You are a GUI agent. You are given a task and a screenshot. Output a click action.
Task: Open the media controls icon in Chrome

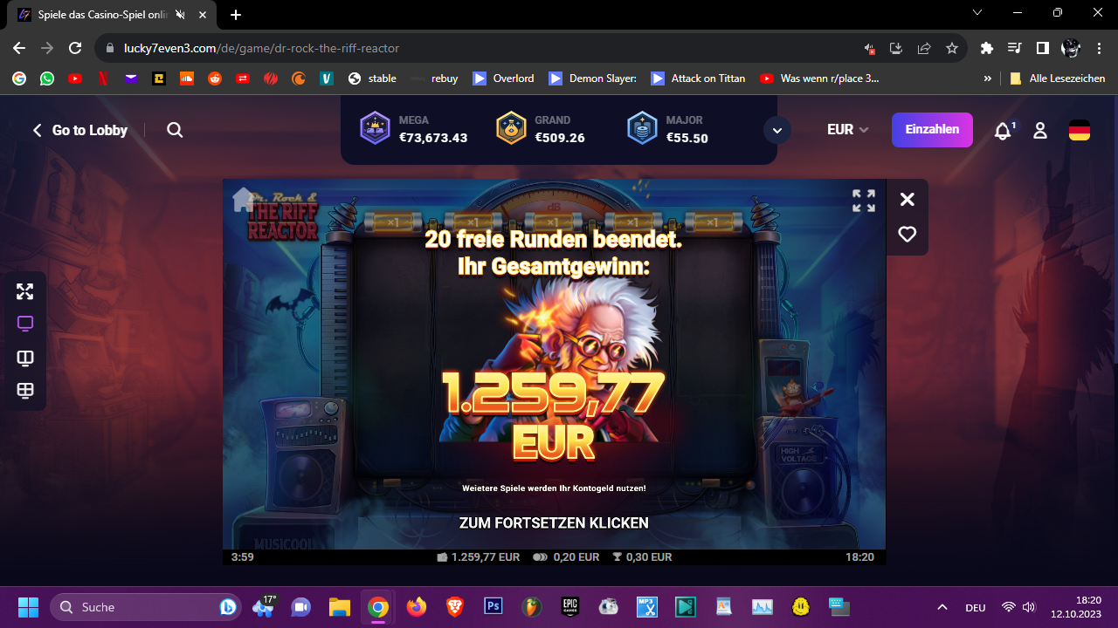tap(1015, 48)
